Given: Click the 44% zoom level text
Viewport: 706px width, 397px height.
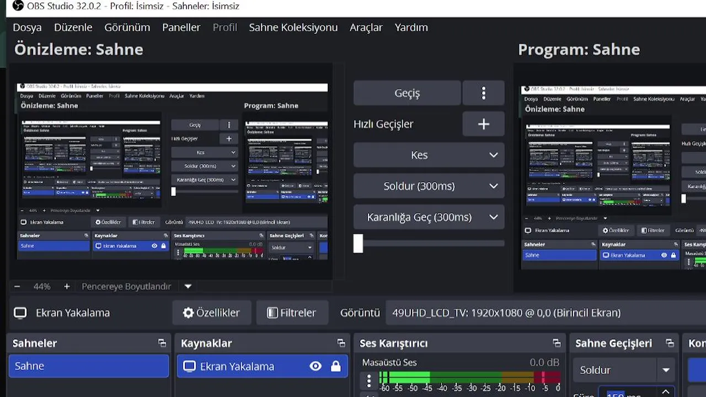Looking at the screenshot, I should [42, 286].
